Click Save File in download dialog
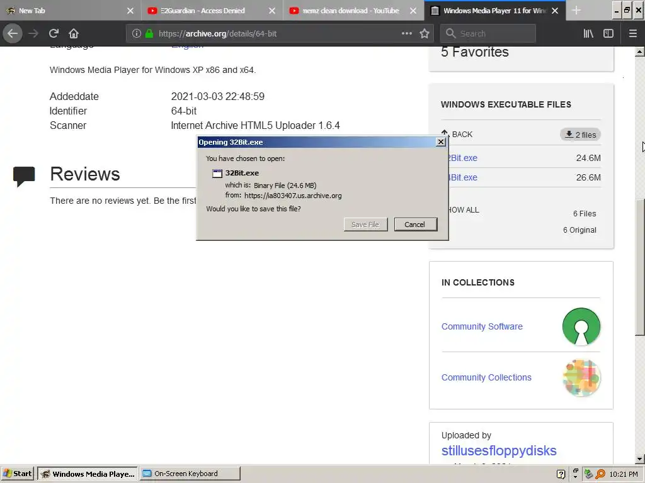Screen dimensions: 645x483 click(365, 225)
